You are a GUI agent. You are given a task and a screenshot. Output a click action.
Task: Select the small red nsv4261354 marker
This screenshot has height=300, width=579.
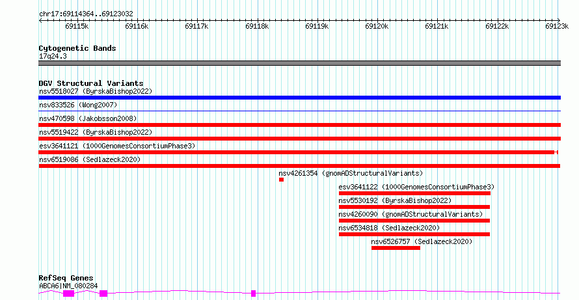click(x=282, y=180)
